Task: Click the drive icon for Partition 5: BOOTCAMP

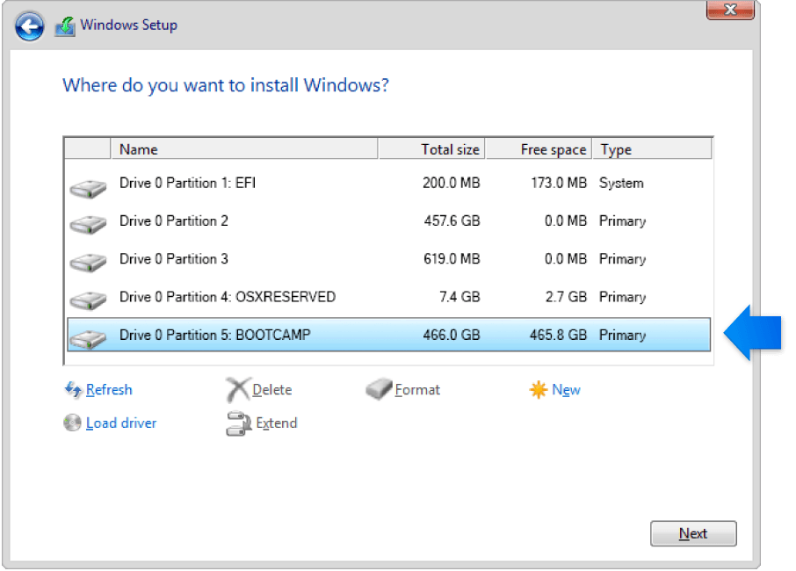Action: click(88, 339)
